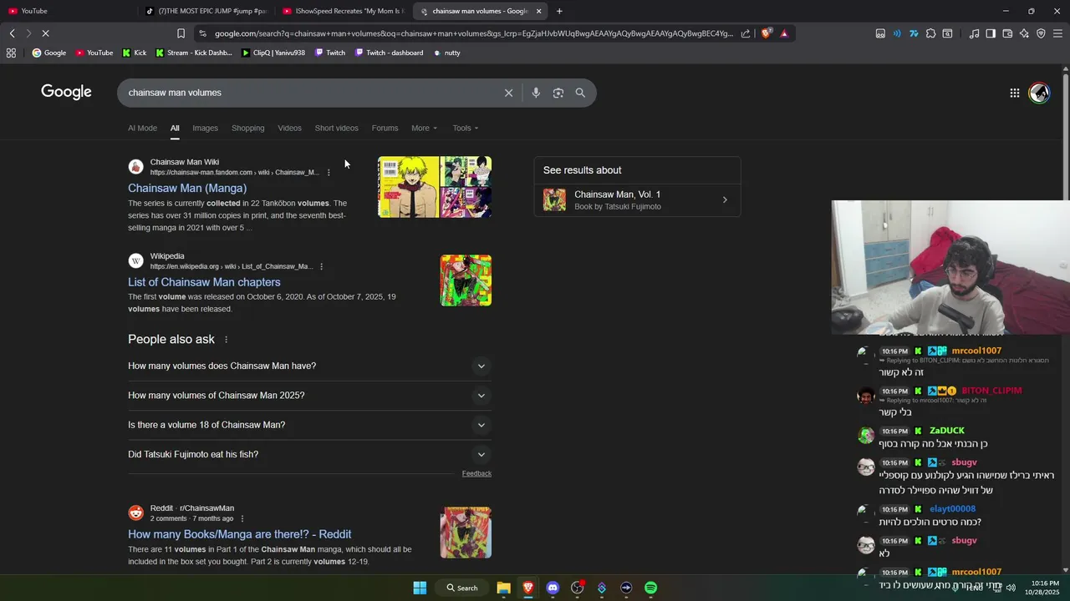Image resolution: width=1070 pixels, height=601 pixels.
Task: Expand "Did Tatsuki Fujimoto eat his fish?"
Action: tap(309, 454)
